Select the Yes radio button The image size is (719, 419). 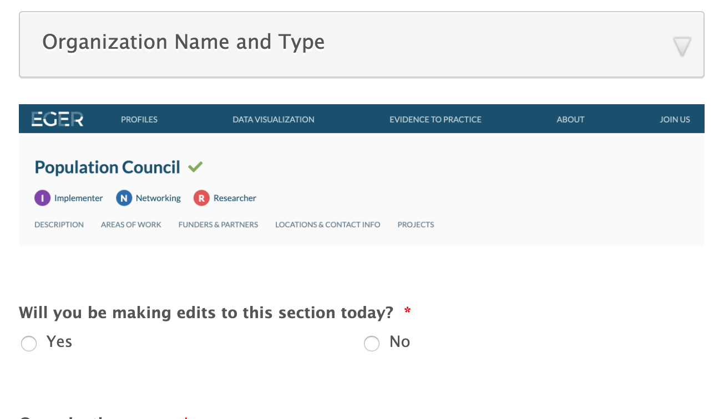click(29, 344)
